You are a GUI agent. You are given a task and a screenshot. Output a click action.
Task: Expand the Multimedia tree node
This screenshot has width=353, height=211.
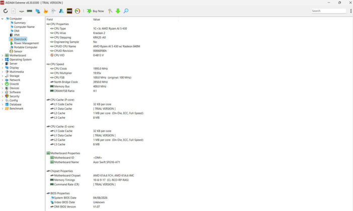point(3,72)
